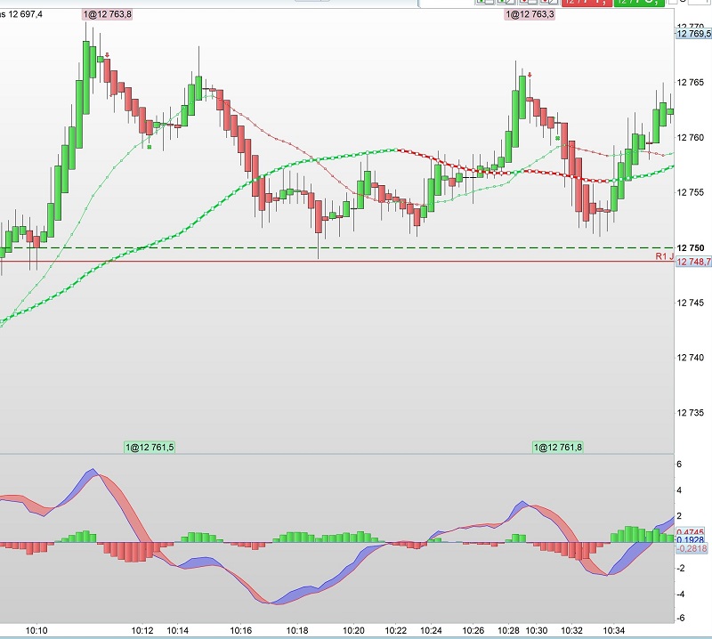Click the 10:10 time axis label

[x=36, y=630]
